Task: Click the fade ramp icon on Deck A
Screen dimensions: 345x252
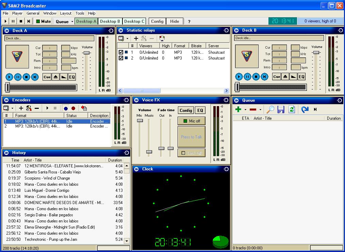Action: coord(64,77)
